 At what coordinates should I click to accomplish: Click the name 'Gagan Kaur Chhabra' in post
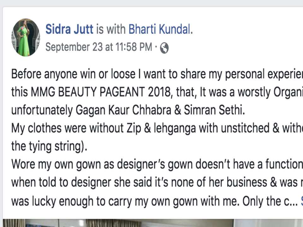tap(123, 110)
